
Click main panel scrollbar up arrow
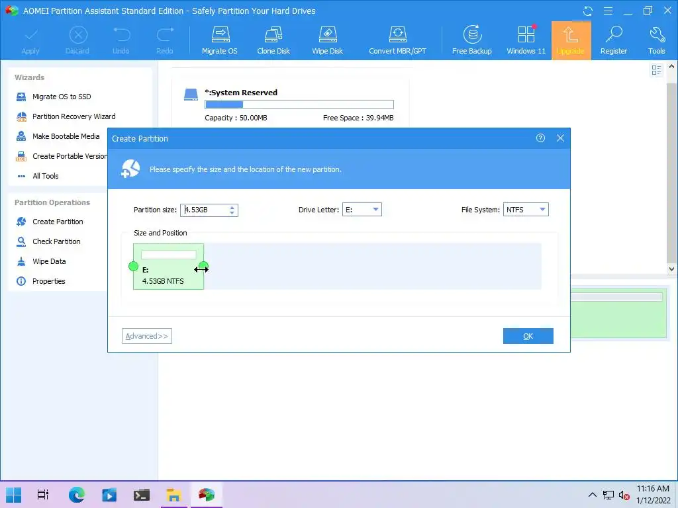(x=671, y=67)
